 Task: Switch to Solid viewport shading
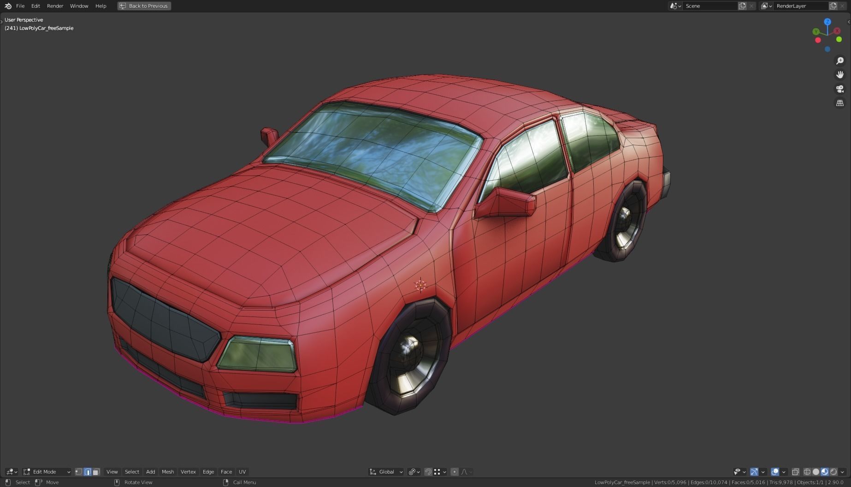click(816, 471)
